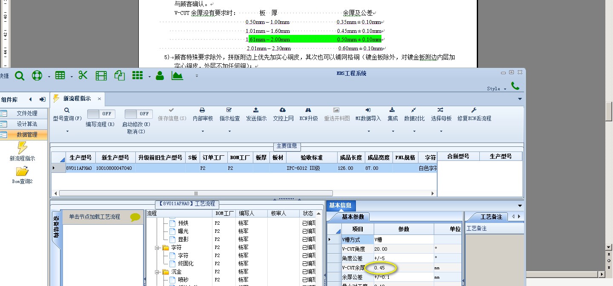Select the 喷砂 process tree item
This screenshot has width=613, height=286.
tap(183, 280)
